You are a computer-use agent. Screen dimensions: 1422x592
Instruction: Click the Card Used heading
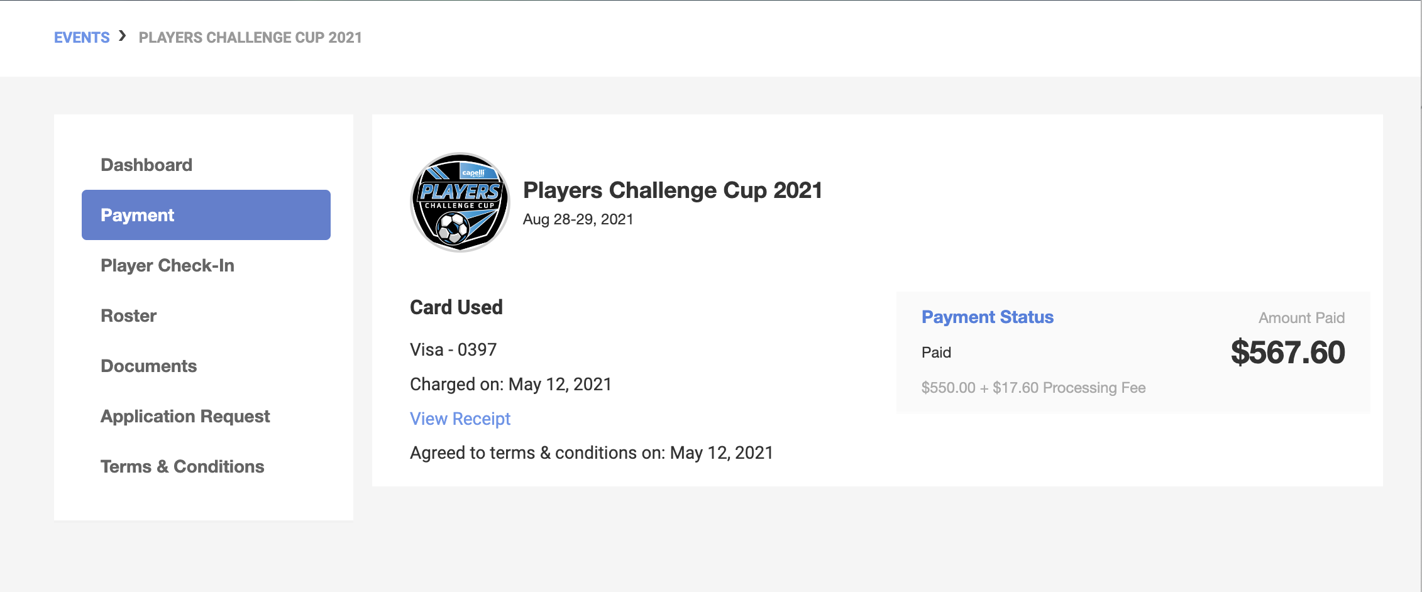tap(456, 307)
